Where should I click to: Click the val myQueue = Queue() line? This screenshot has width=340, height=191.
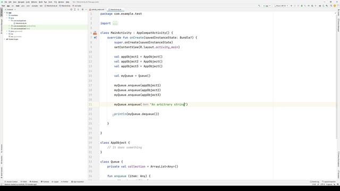(132, 76)
